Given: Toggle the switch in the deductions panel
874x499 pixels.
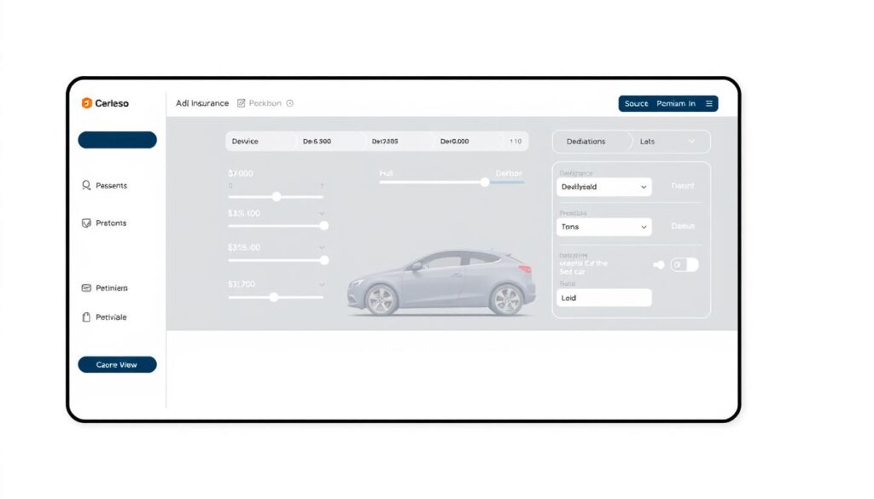Looking at the screenshot, I should coord(684,264).
